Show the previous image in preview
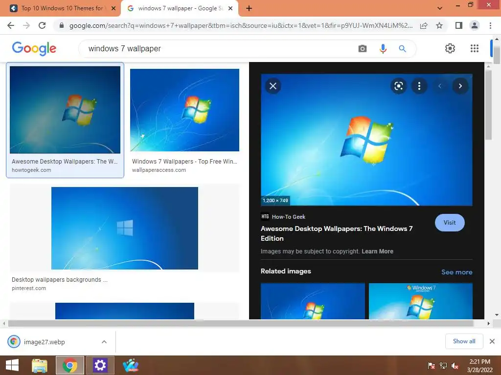Screen dimensions: 501x375 tap(440, 86)
